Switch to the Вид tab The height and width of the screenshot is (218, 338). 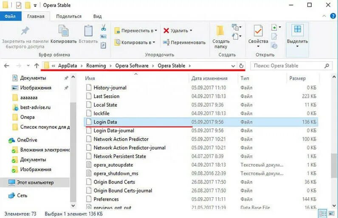click(97, 17)
